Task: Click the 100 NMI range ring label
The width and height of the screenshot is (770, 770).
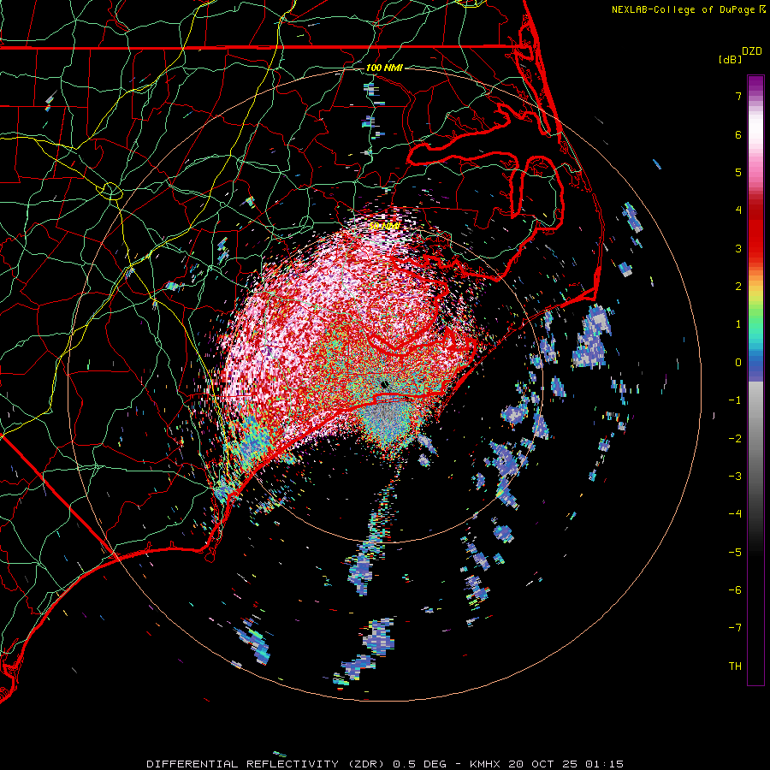Action: tap(384, 68)
